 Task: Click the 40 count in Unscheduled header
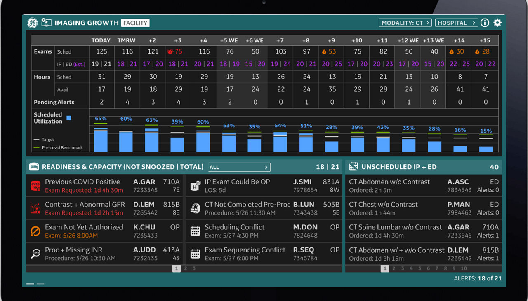494,167
